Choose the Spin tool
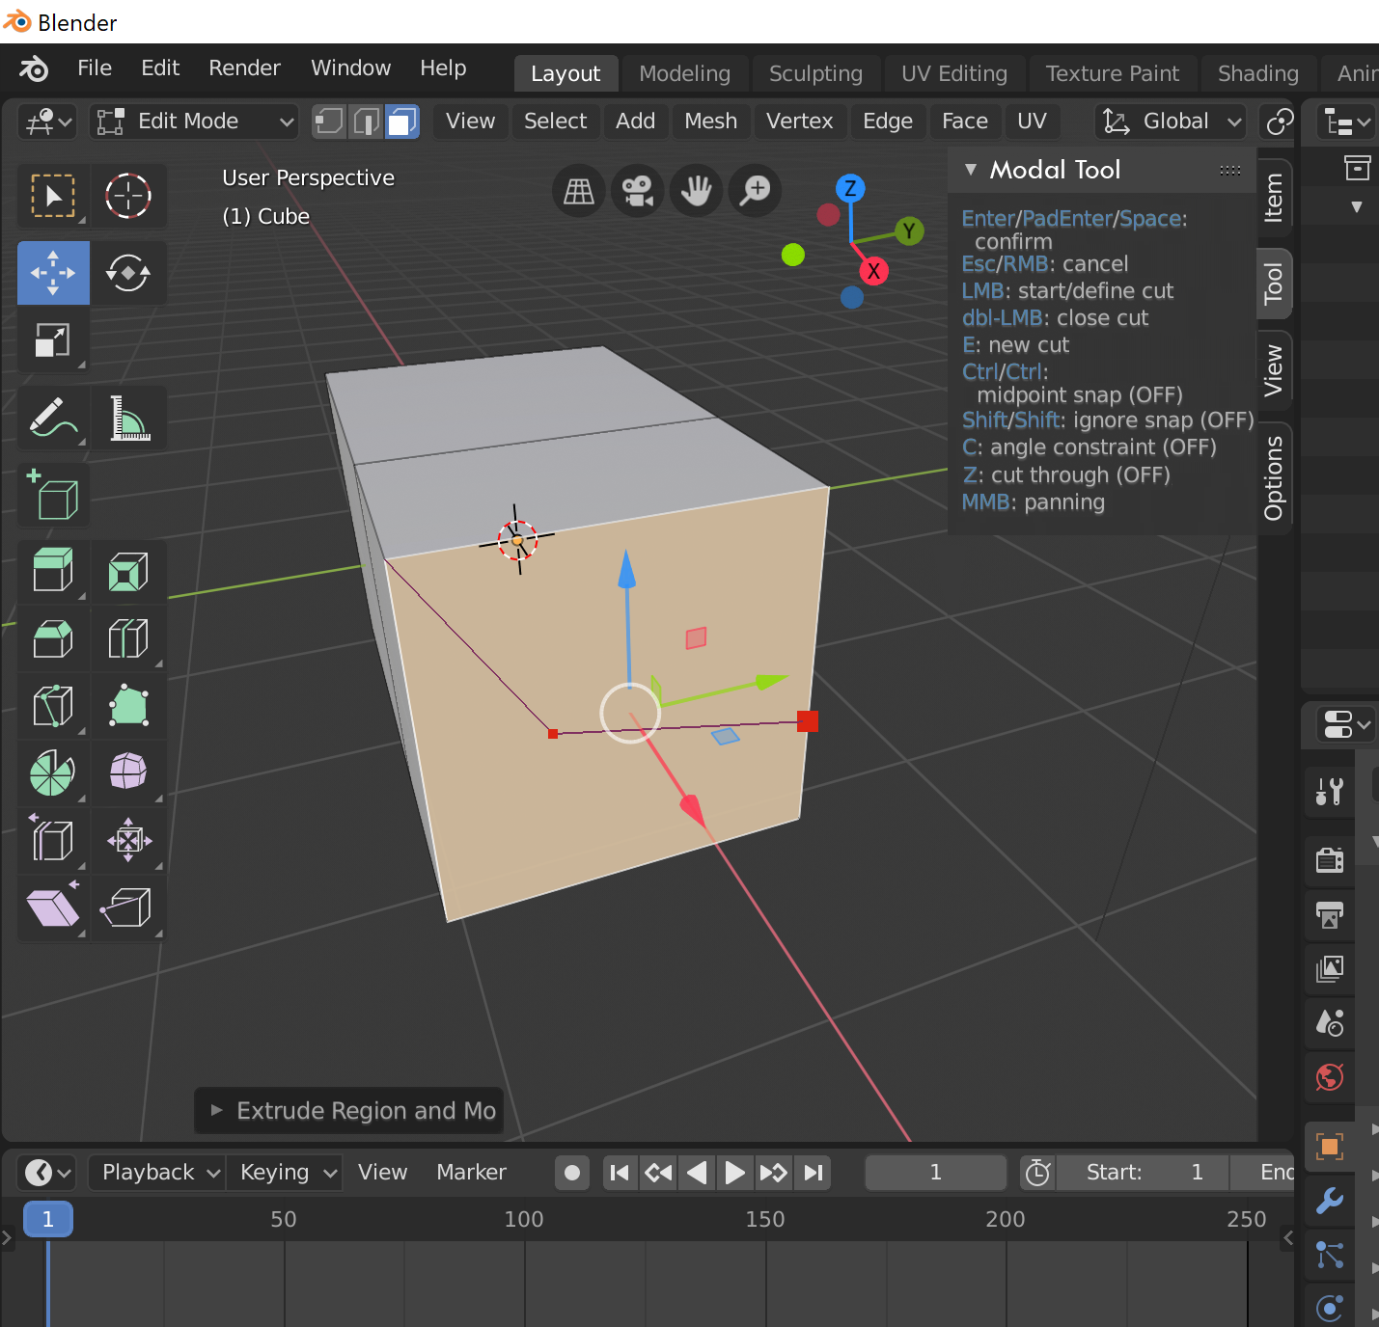This screenshot has width=1379, height=1327. (x=53, y=773)
